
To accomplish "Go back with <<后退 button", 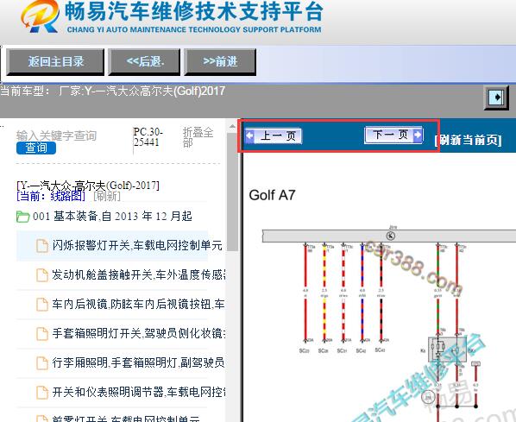I will [144, 61].
